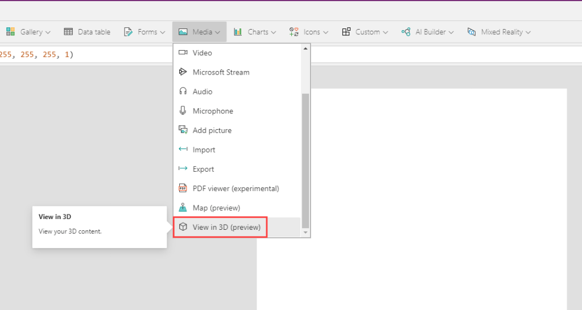Click the PDF viewer icon
The image size is (582, 310).
point(183,188)
